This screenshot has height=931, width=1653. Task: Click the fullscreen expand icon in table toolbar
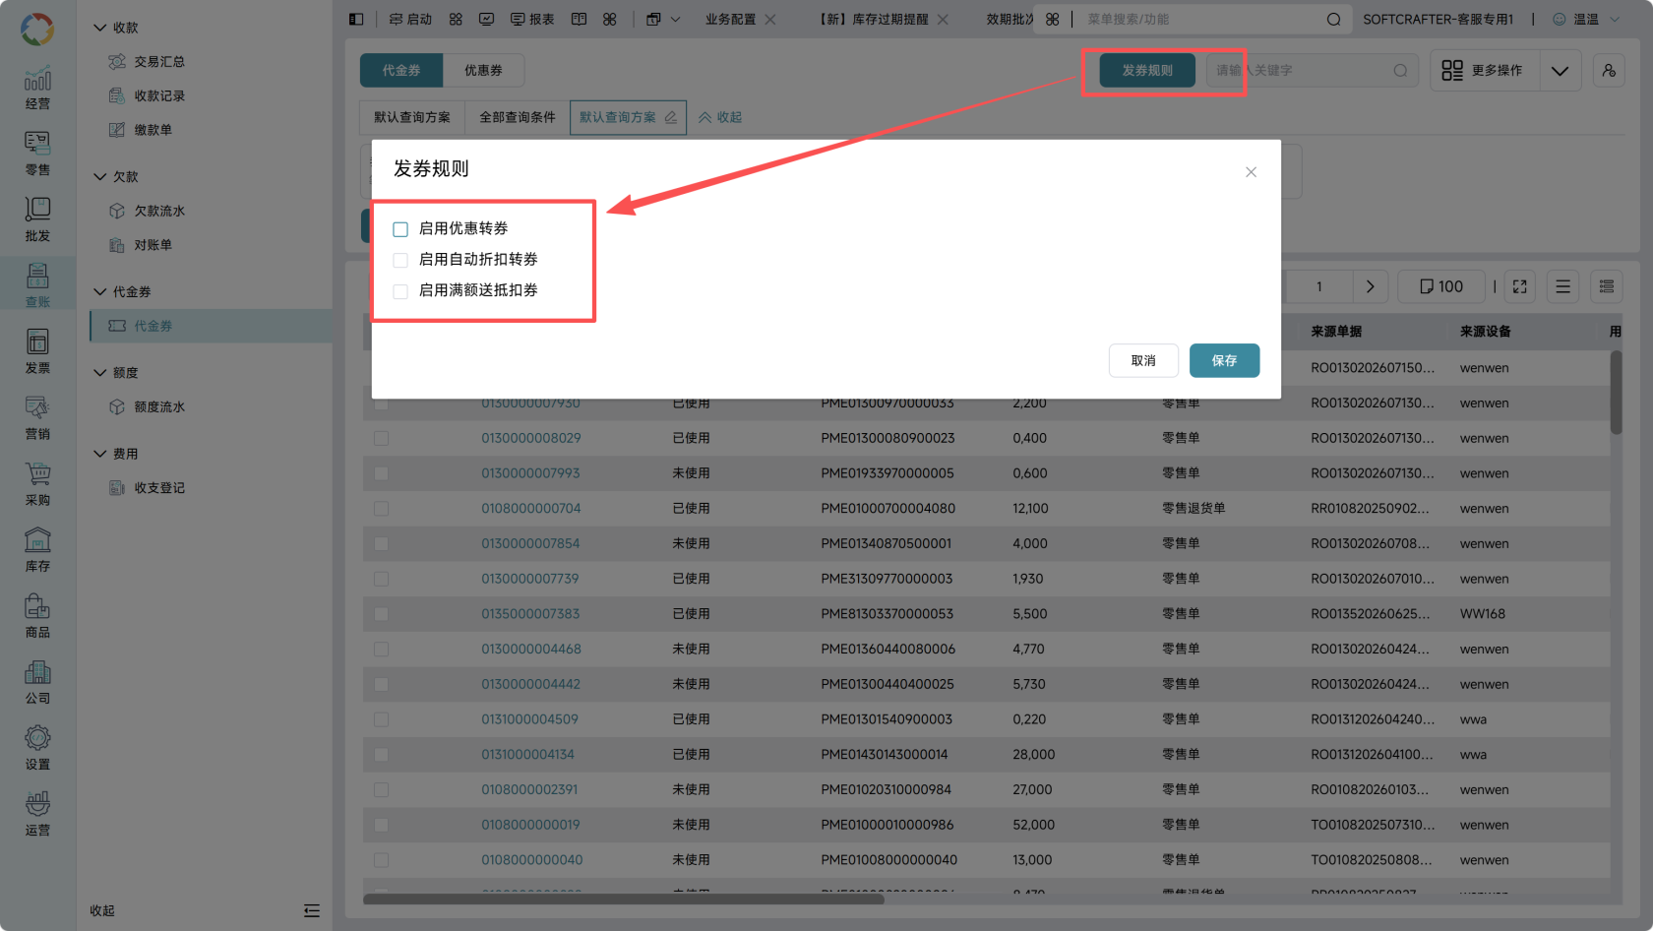pos(1519,286)
